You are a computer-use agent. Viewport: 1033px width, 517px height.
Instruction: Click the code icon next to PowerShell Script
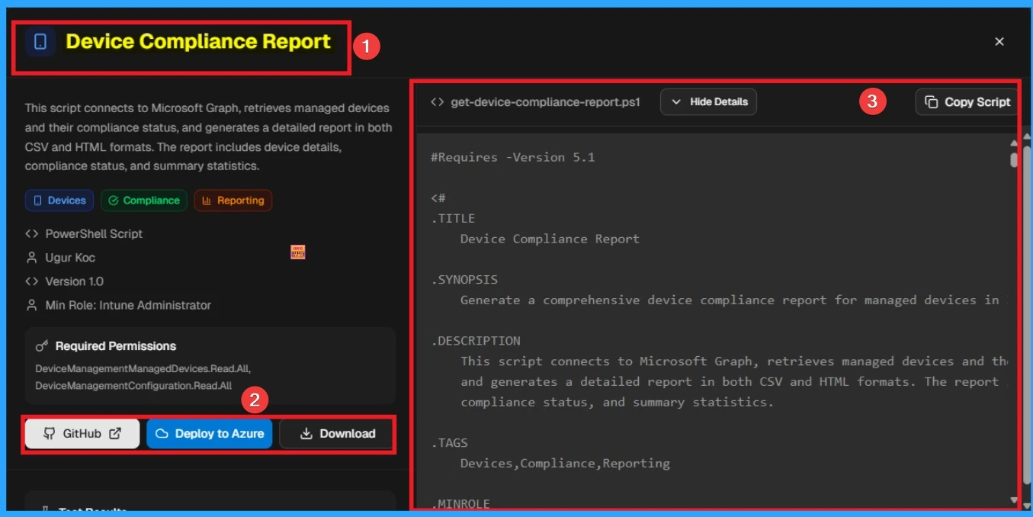pos(31,234)
